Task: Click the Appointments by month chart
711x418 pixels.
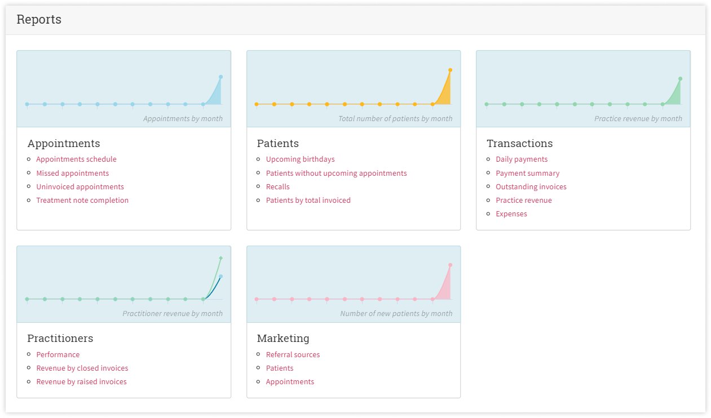Action: tap(123, 88)
